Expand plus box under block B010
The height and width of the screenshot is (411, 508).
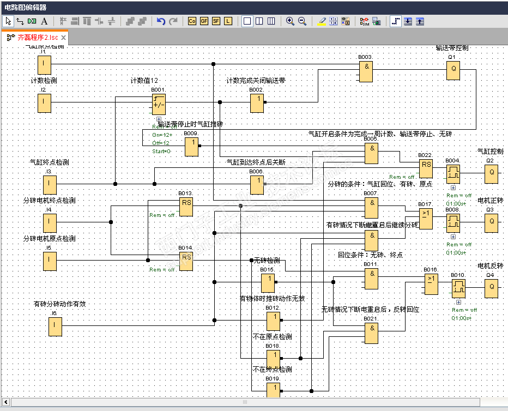tap(458, 302)
